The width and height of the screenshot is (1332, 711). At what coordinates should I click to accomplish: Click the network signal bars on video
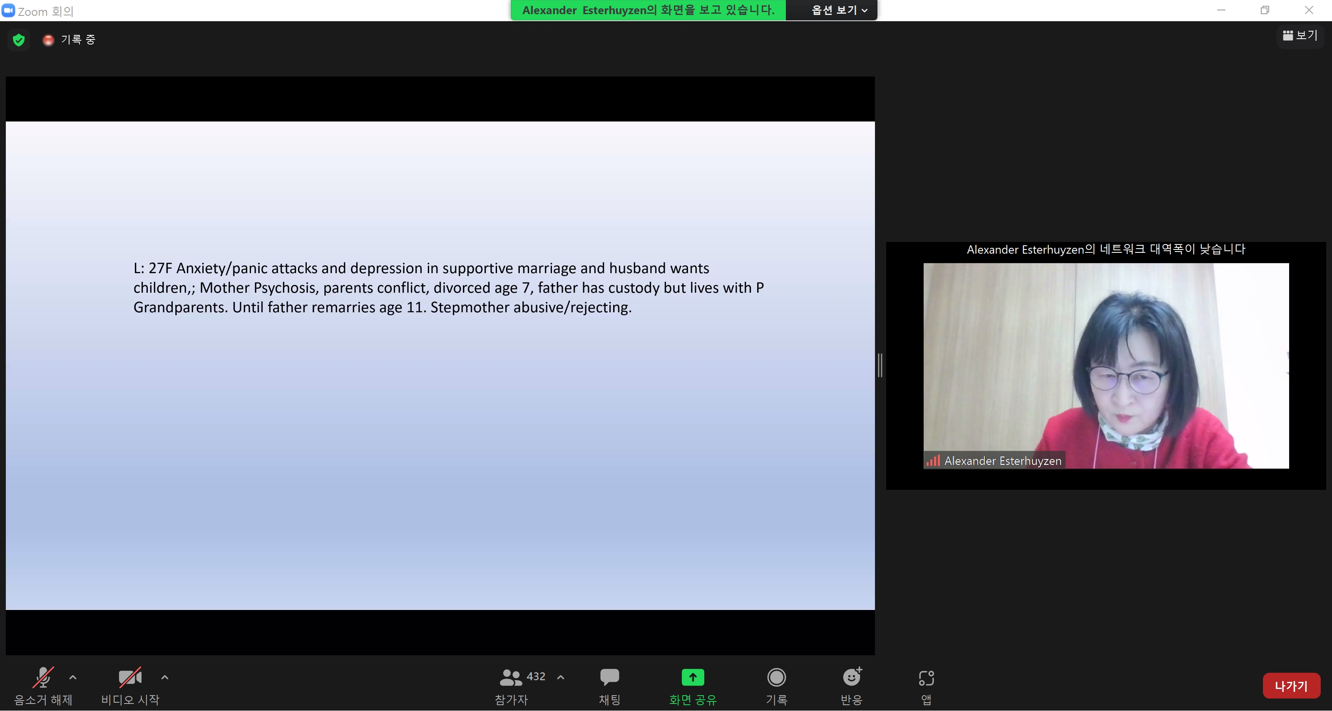tap(933, 461)
